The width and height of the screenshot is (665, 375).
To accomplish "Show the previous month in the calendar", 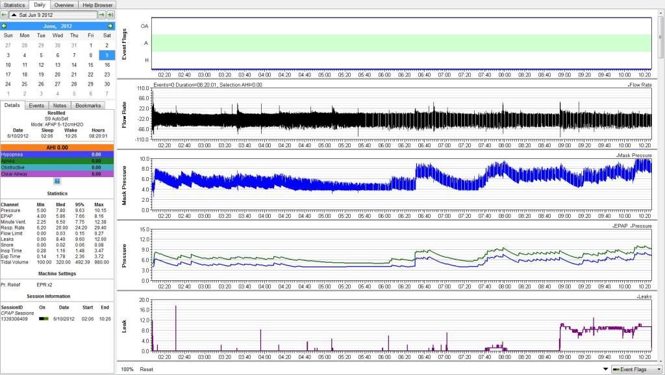I will [5, 25].
